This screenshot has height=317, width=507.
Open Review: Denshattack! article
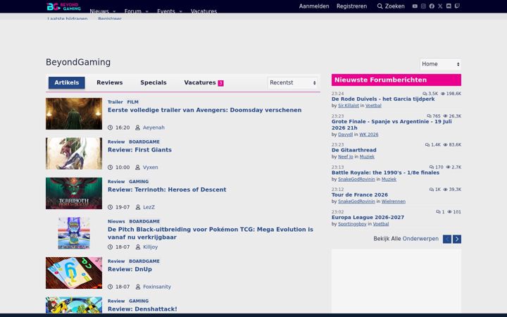[142, 309]
